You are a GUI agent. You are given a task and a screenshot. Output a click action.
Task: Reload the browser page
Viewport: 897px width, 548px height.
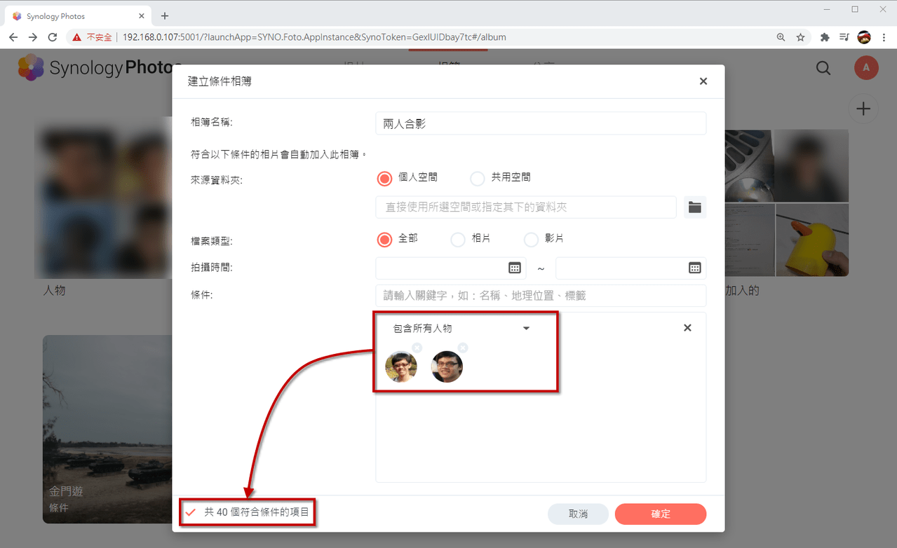(53, 37)
